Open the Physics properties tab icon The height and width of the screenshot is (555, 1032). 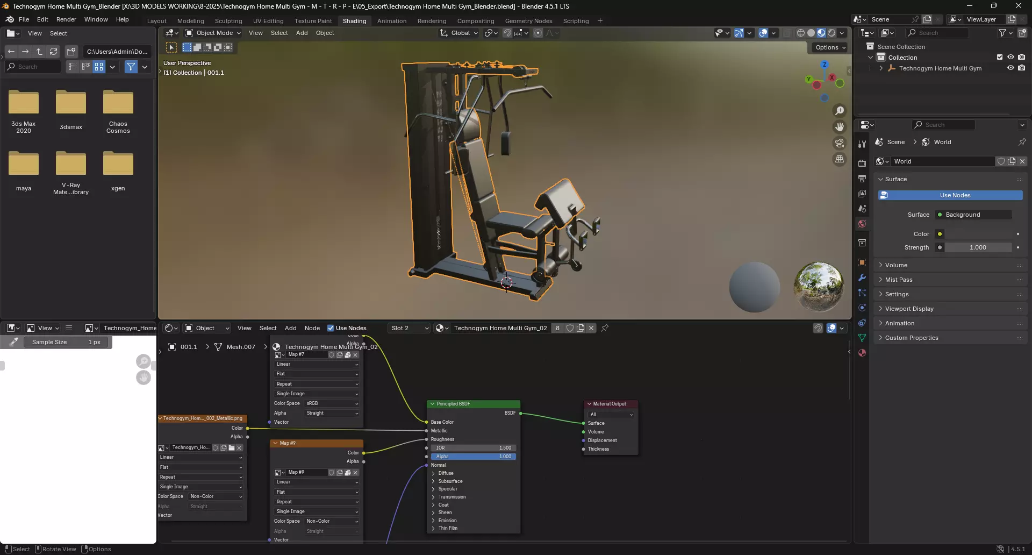point(862,308)
